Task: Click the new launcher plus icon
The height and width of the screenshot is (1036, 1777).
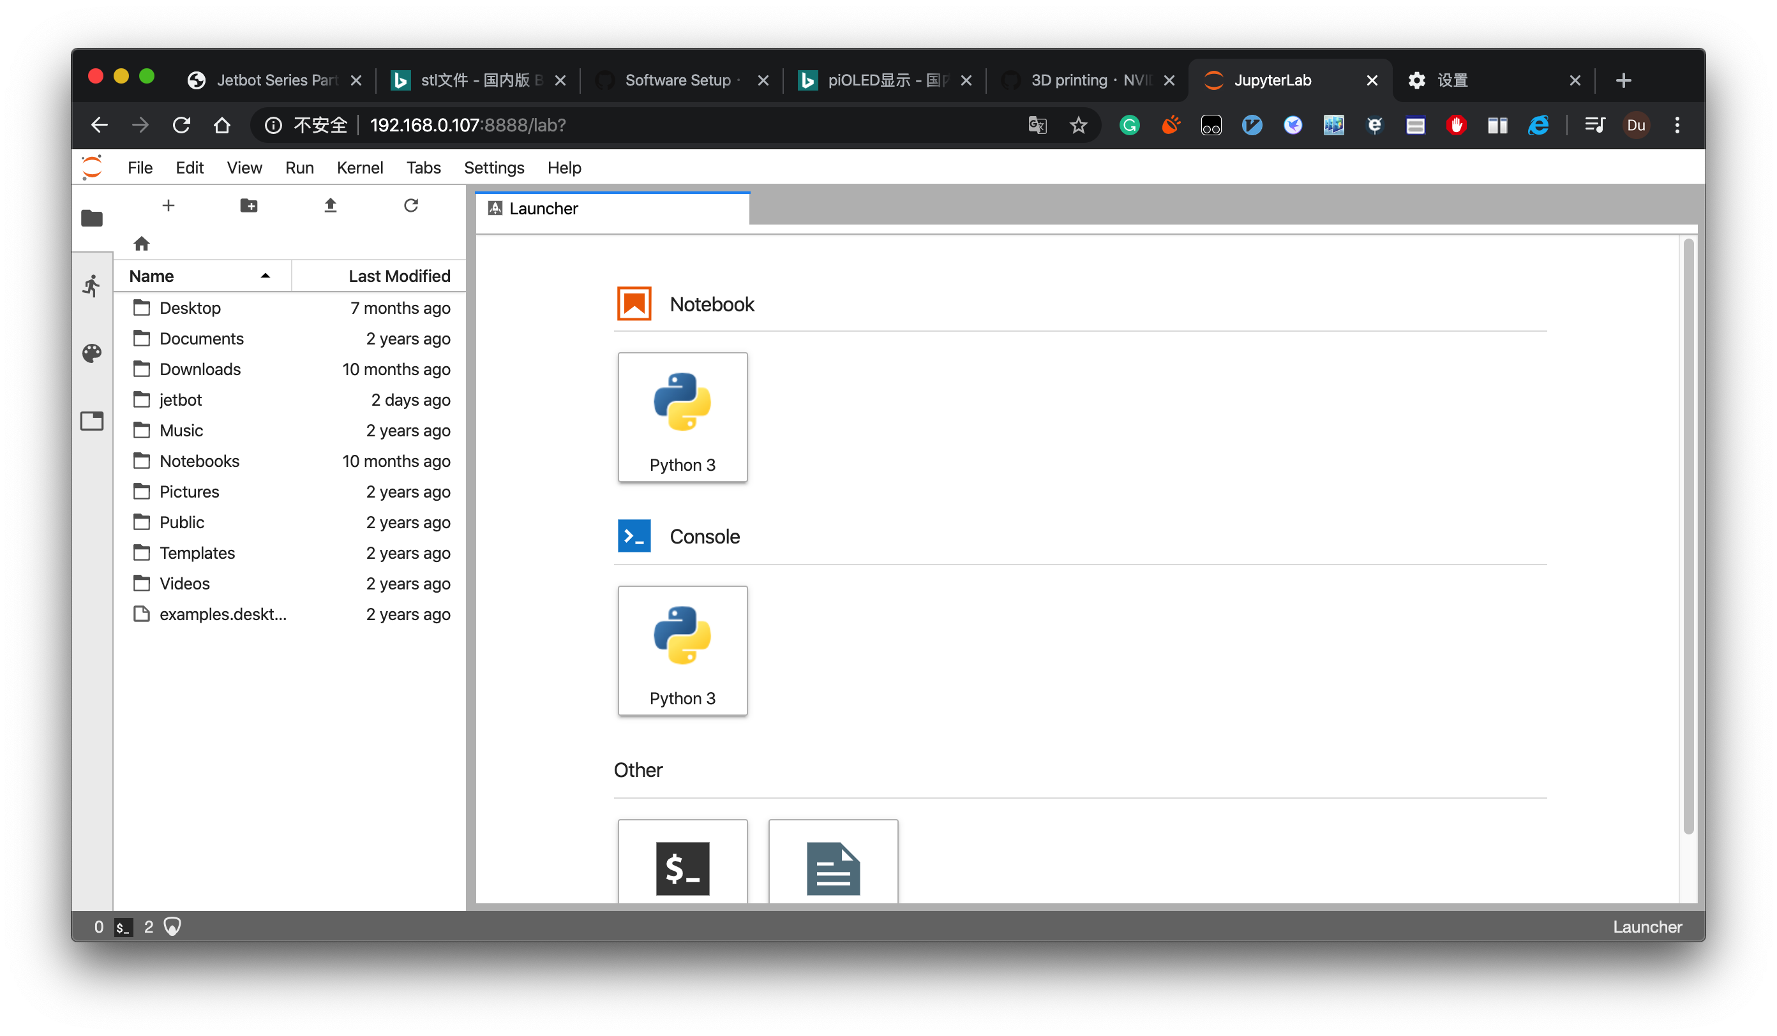Action: (168, 206)
